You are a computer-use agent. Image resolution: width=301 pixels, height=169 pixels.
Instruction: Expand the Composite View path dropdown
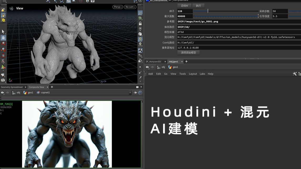(x=130, y=93)
